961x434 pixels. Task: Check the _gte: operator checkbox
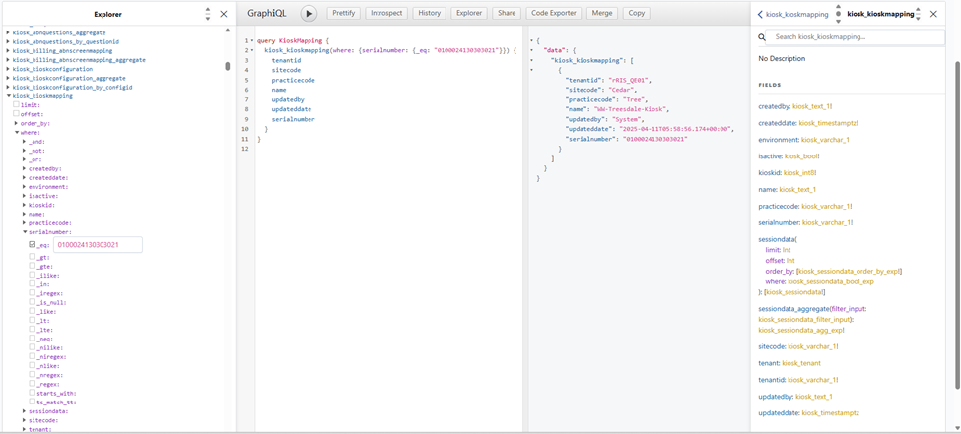[32, 267]
